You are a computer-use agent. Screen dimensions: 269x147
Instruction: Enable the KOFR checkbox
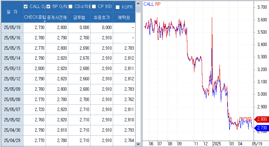[118, 7]
